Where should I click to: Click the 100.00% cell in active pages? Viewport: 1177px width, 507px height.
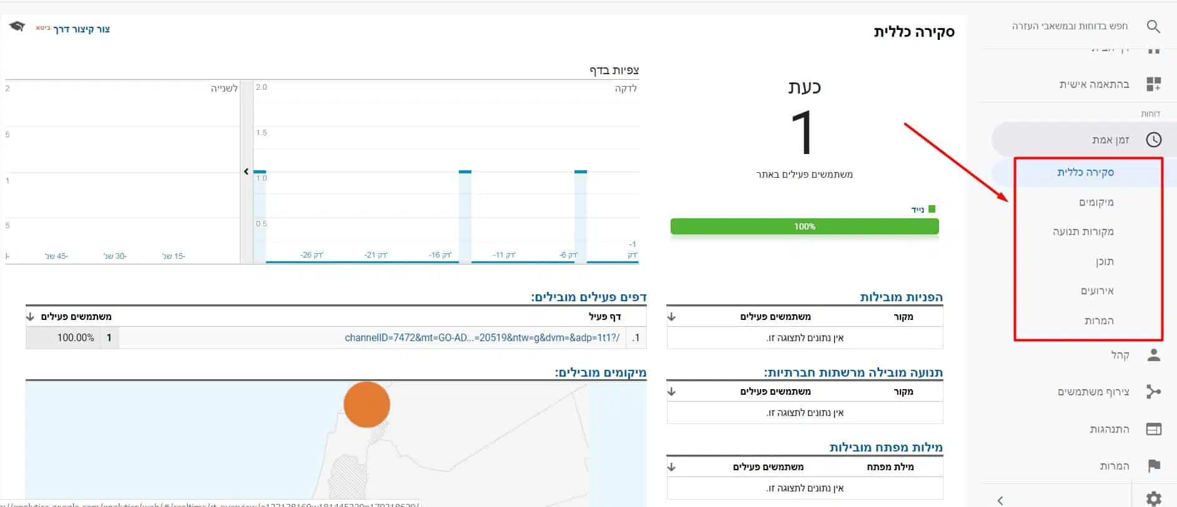(x=76, y=337)
